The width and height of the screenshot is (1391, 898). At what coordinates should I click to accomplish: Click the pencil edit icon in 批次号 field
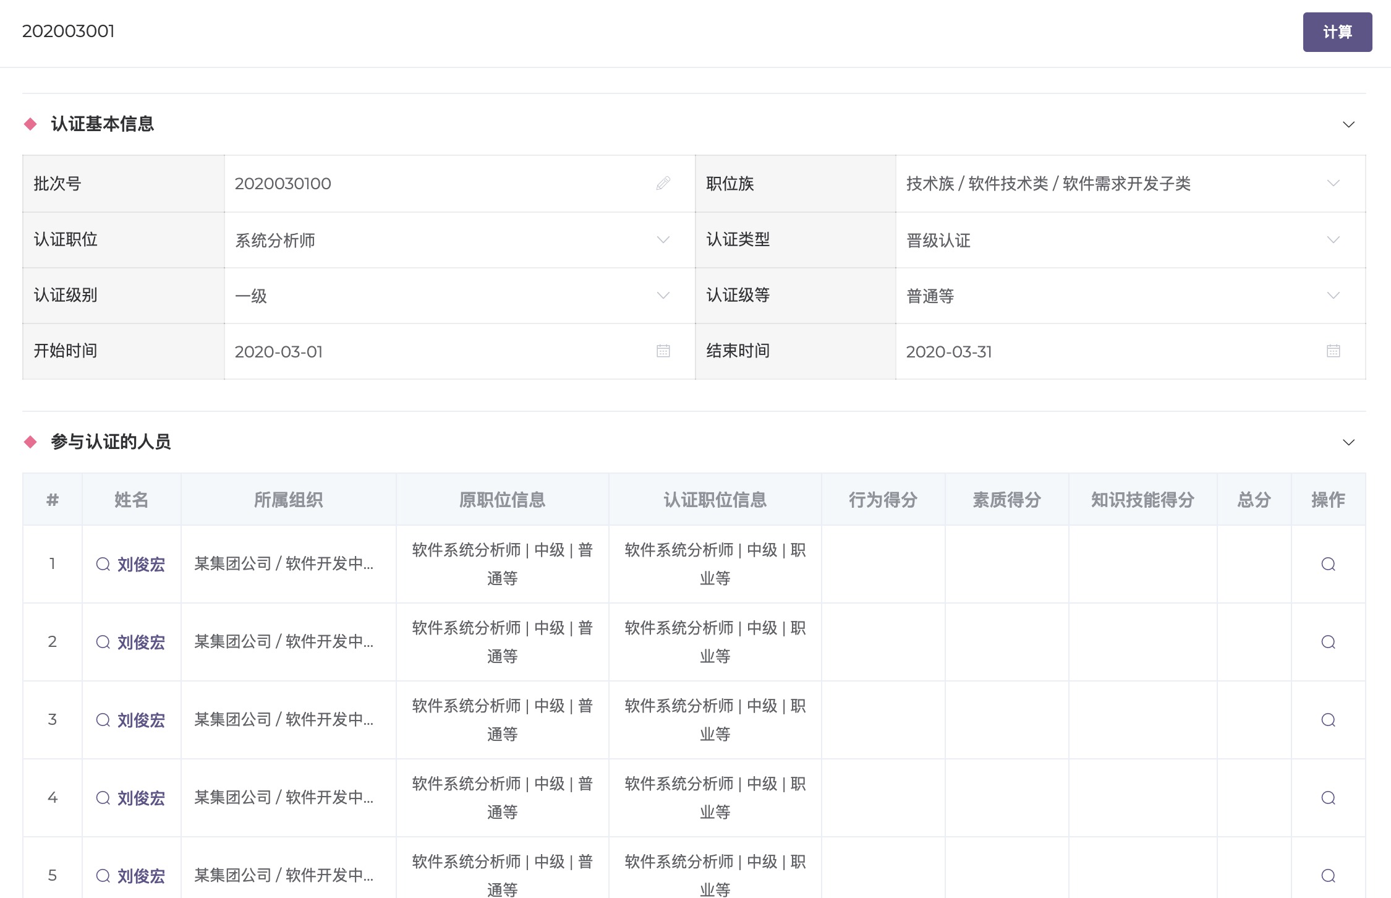click(x=663, y=183)
